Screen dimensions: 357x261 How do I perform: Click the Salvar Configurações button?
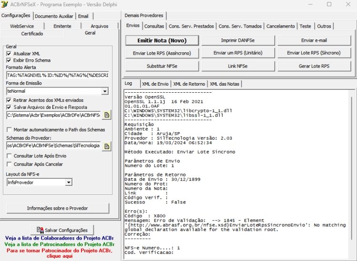62,230
